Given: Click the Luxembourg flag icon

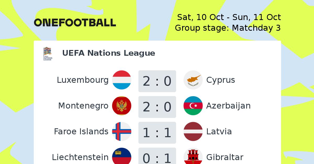Looking at the screenshot, I should click(122, 80).
